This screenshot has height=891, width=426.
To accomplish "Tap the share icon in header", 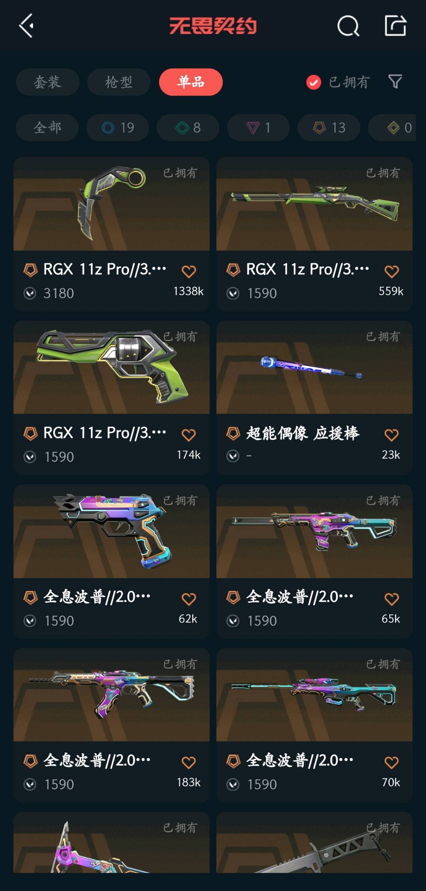I will [x=395, y=26].
